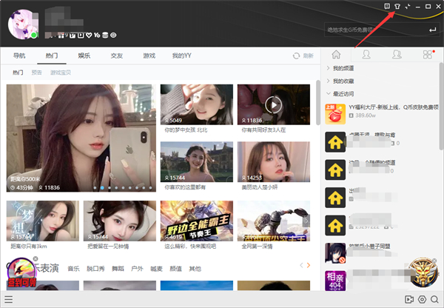Image resolution: width=444 pixels, height=308 pixels.
Task: Open the home tab in right panel
Action: point(336,55)
